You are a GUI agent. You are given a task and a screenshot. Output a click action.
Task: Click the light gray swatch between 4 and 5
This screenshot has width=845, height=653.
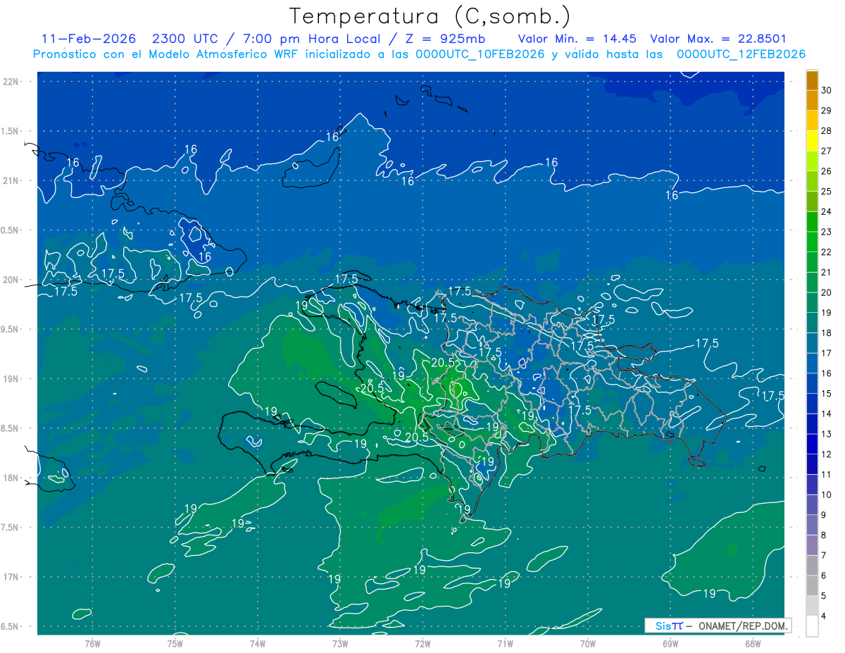point(812,606)
